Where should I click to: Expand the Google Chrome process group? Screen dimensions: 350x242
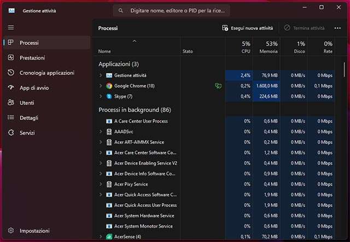101,86
